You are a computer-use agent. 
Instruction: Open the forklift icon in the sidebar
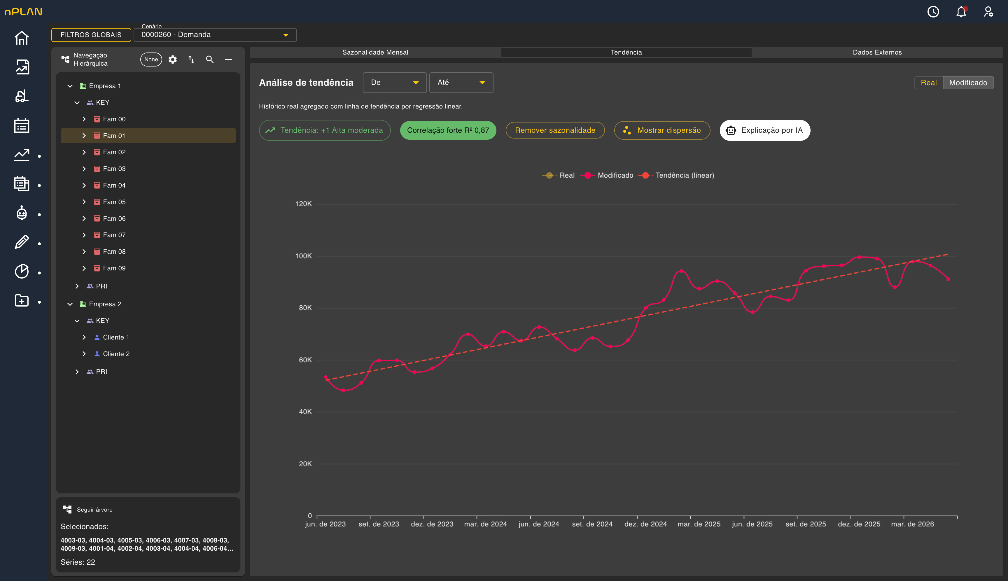tap(22, 96)
